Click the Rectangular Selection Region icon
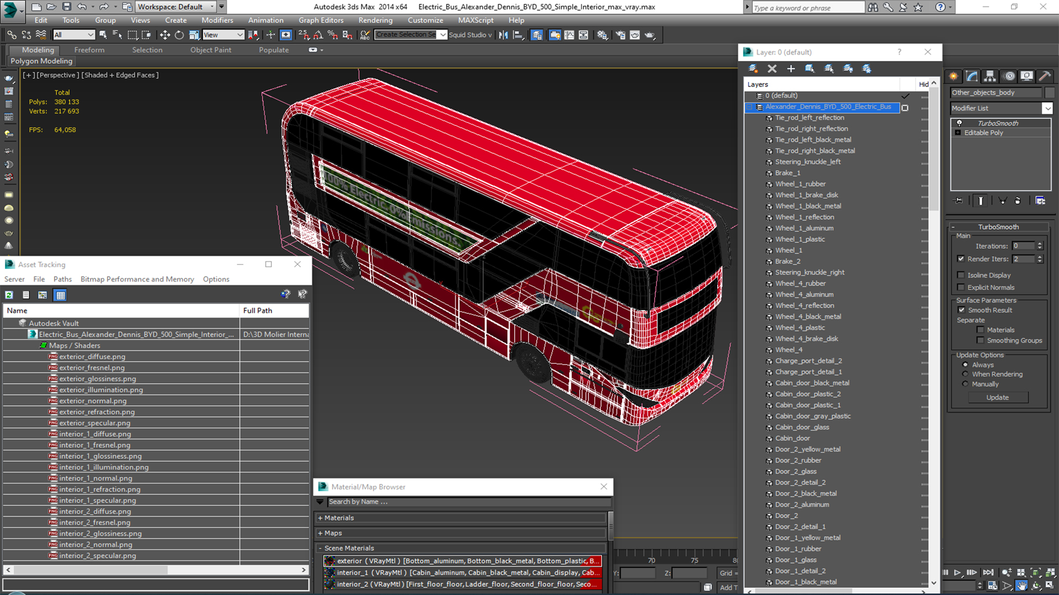Image resolution: width=1059 pixels, height=595 pixels. pos(132,35)
